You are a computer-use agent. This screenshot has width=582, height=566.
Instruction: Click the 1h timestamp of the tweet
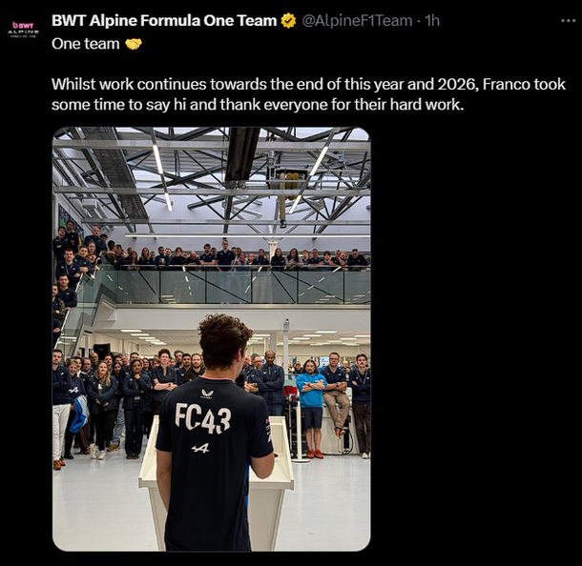[432, 21]
